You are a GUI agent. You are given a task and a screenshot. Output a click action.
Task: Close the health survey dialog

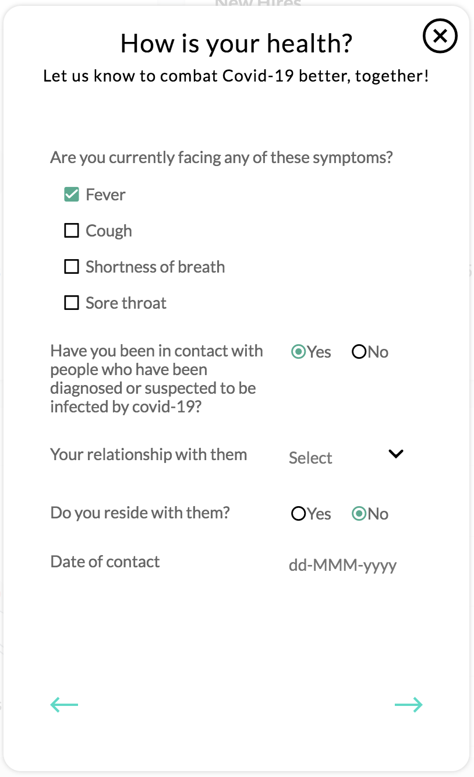pyautogui.click(x=440, y=36)
